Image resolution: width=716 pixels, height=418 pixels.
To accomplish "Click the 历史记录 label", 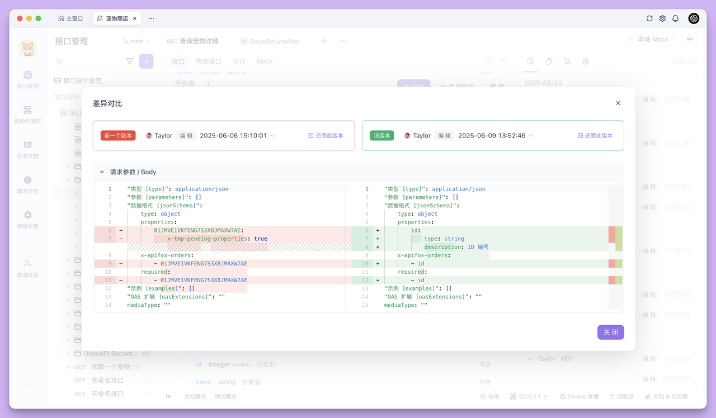I will (685, 61).
